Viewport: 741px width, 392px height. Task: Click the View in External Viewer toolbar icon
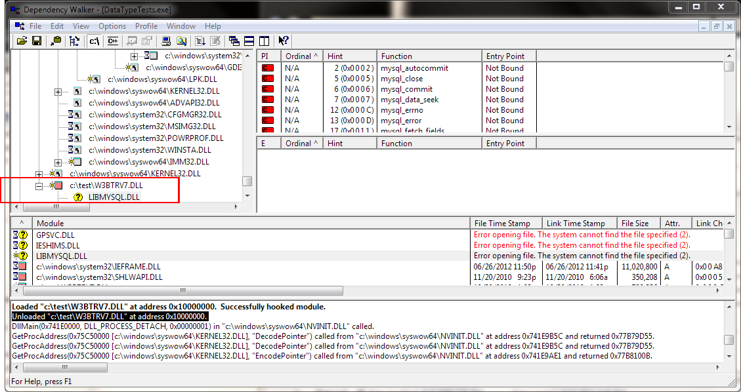(132, 41)
